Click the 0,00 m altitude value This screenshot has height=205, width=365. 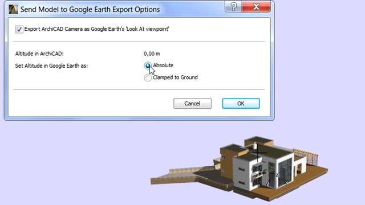(152, 54)
